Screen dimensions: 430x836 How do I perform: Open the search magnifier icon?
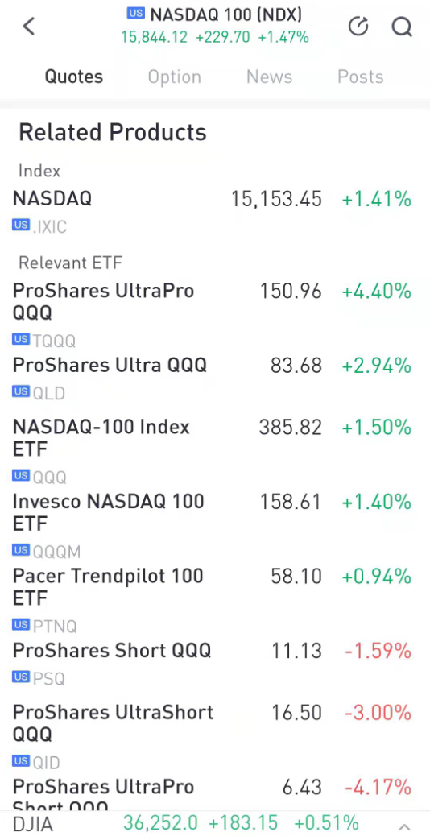click(x=402, y=26)
